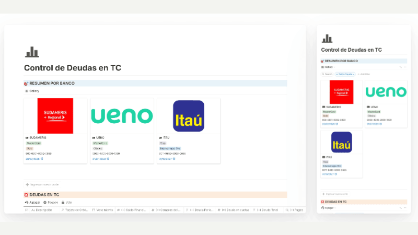This screenshot has width=418, height=235.
Task: Open the Ueno logo thumbnail in the wide page
Action: coord(122,116)
